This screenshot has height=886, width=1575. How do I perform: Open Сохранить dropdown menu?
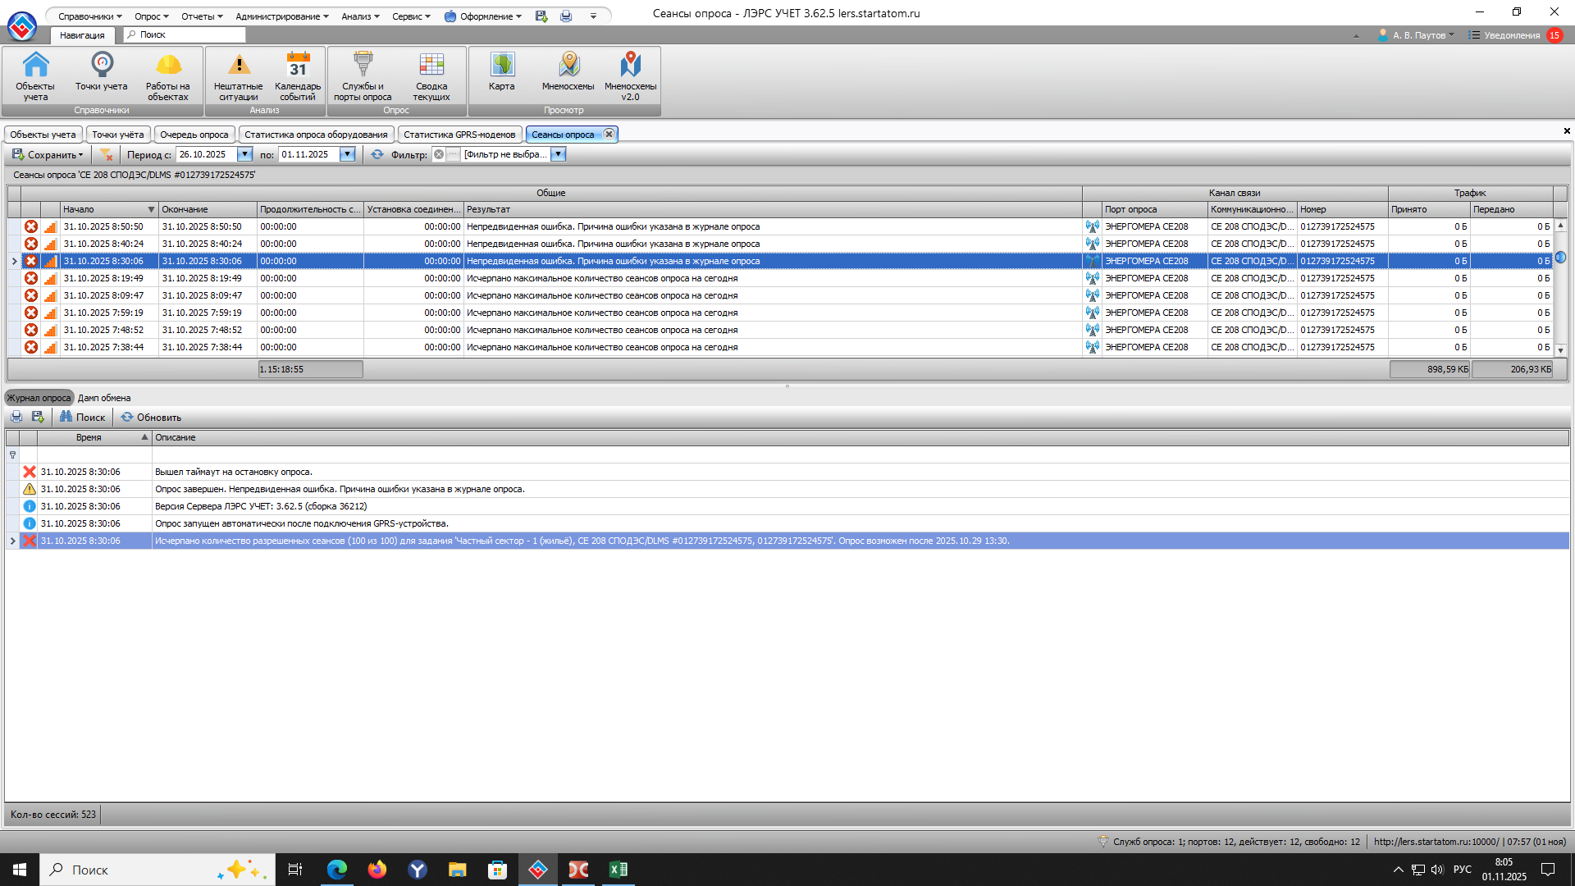point(48,154)
